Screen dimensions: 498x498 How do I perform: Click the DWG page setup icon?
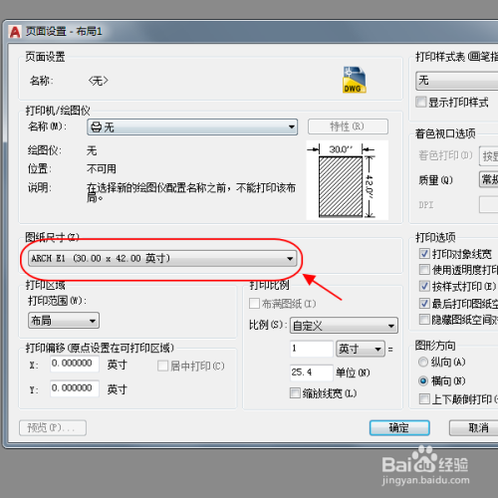click(x=355, y=80)
